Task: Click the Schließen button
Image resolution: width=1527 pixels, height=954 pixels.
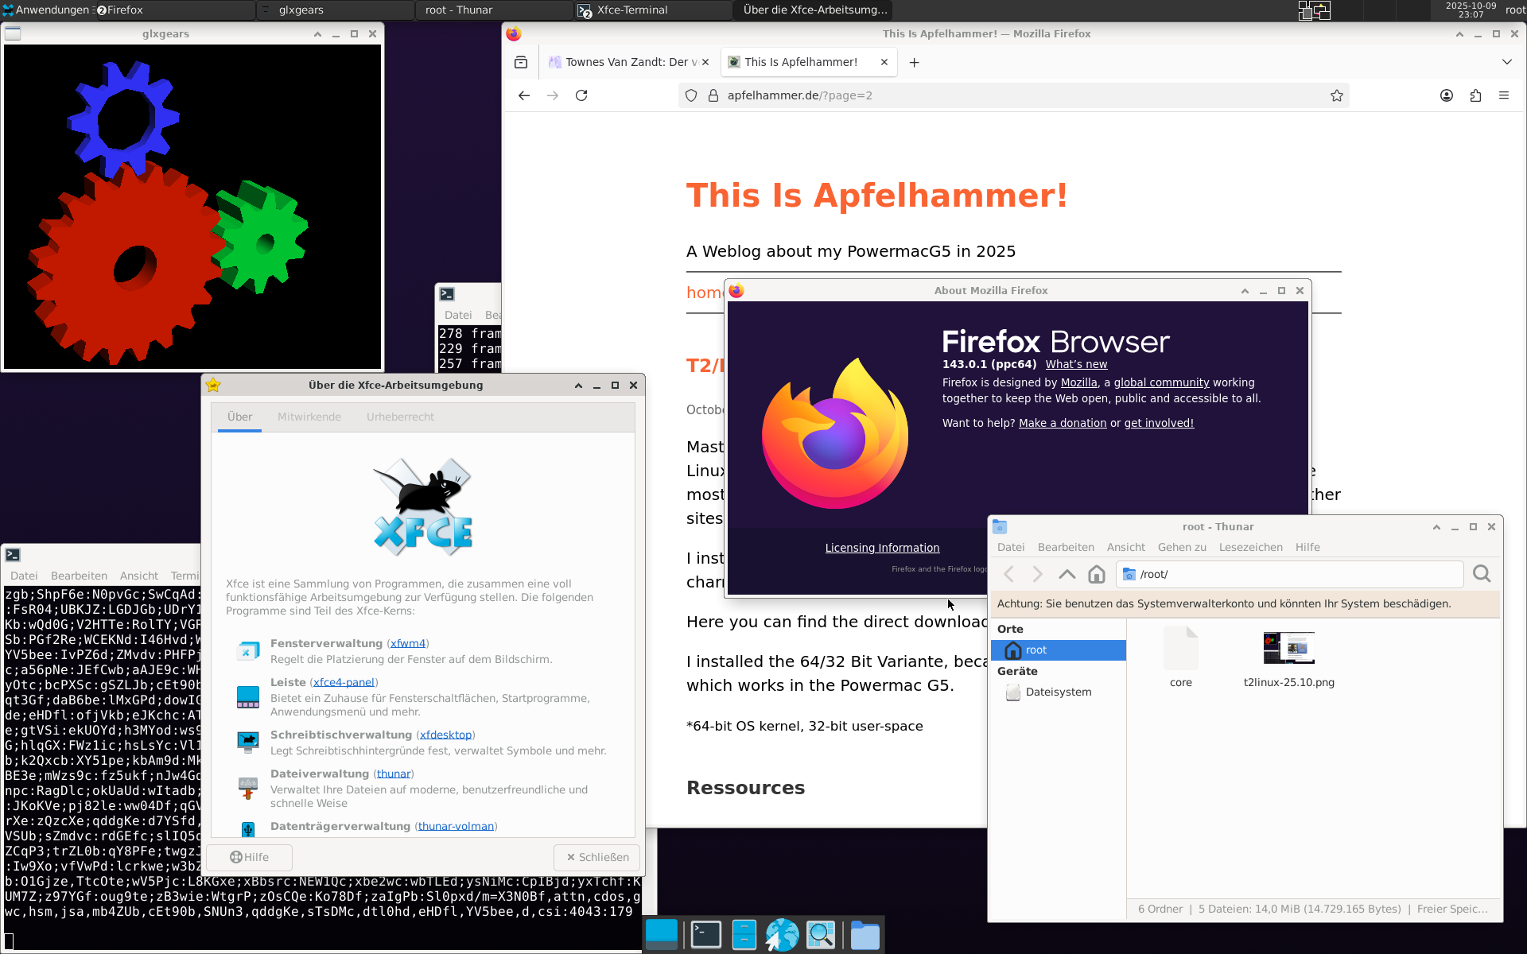Action: click(x=597, y=857)
